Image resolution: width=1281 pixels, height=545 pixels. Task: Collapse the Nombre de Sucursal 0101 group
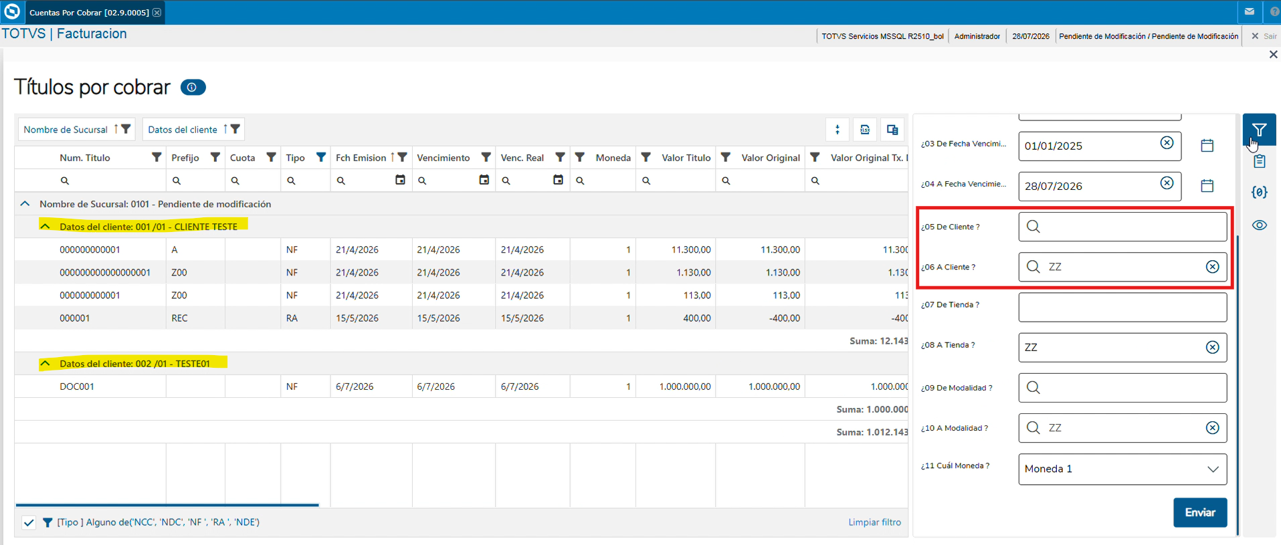pyautogui.click(x=25, y=204)
